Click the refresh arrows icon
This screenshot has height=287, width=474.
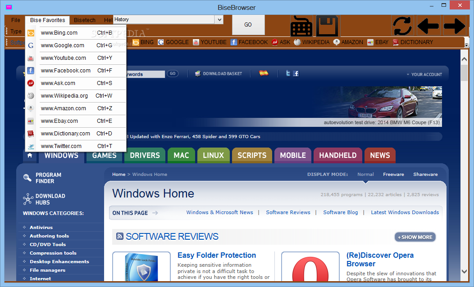[x=402, y=26]
